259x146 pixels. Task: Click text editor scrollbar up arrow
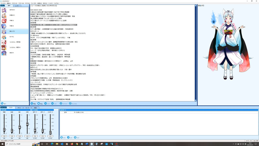(x=196, y=6)
